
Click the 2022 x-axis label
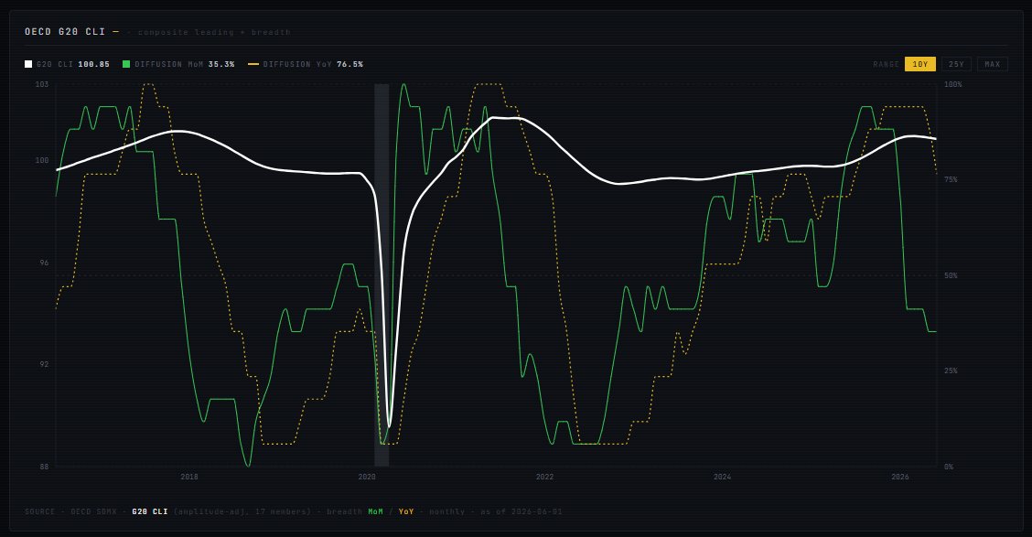tap(544, 477)
